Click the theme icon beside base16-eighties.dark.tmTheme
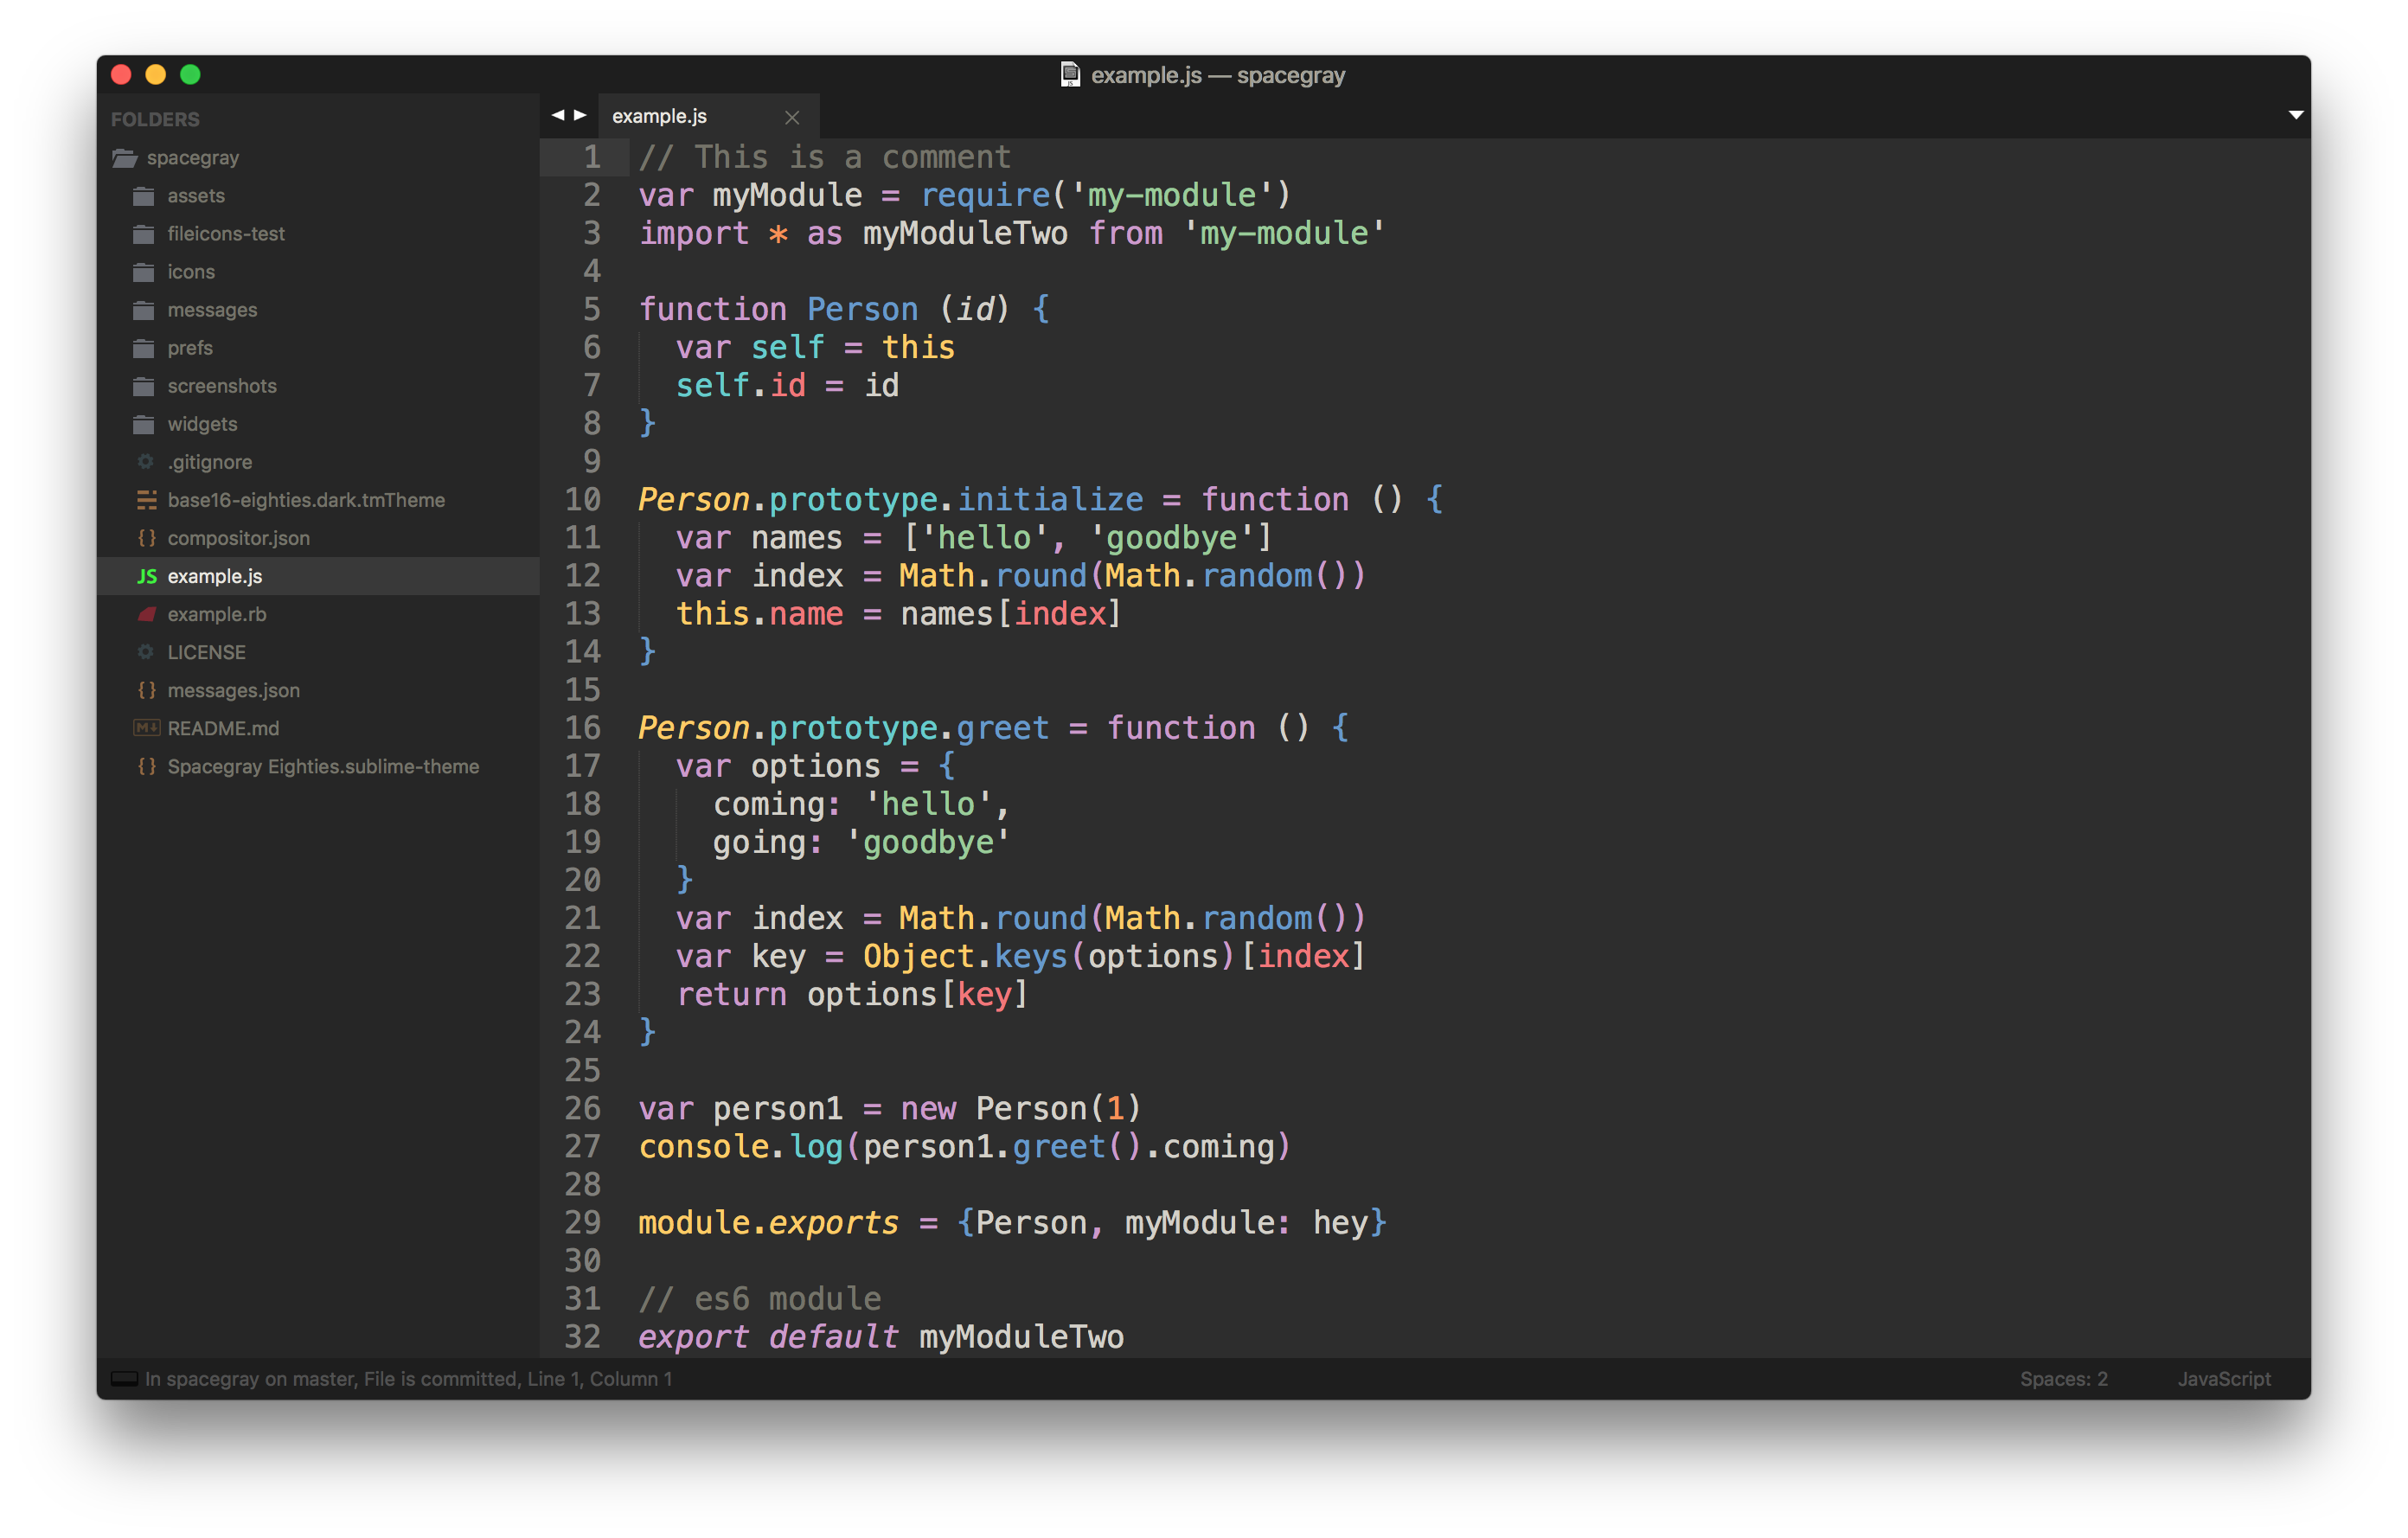Screen dimensions: 2408x1538 pyautogui.click(x=147, y=500)
